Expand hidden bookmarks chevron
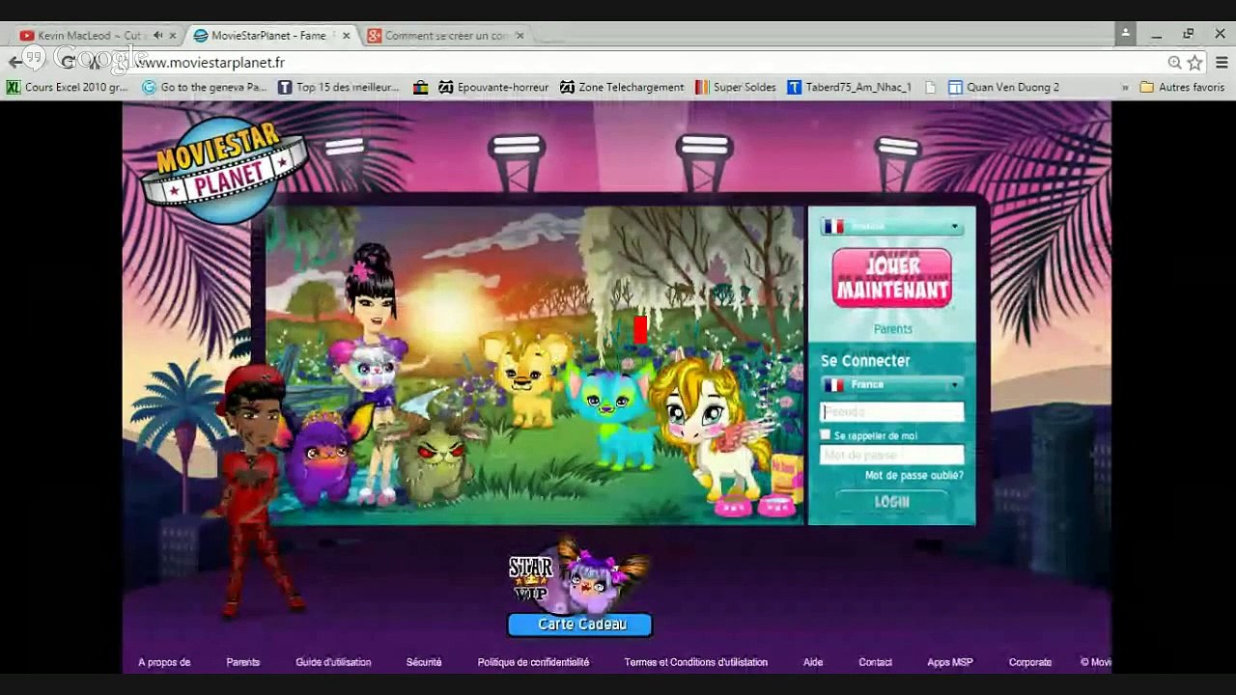 1125,87
